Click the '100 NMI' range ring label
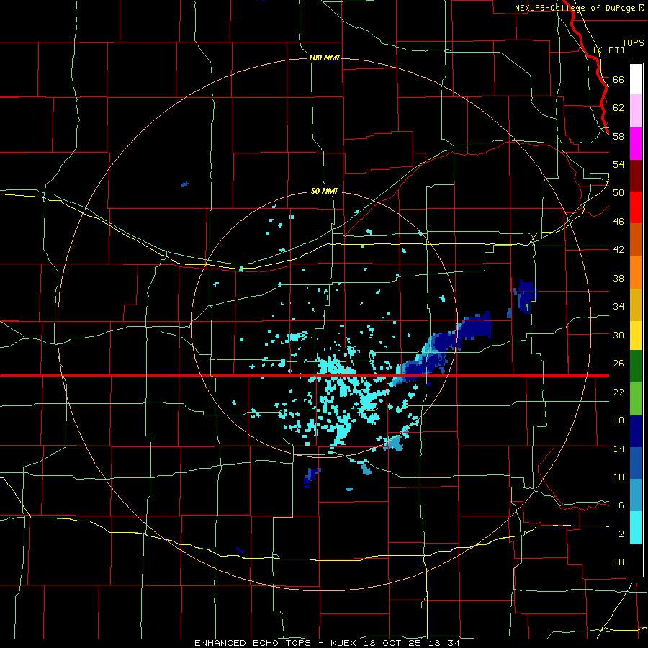Image resolution: width=648 pixels, height=648 pixels. pos(324,58)
